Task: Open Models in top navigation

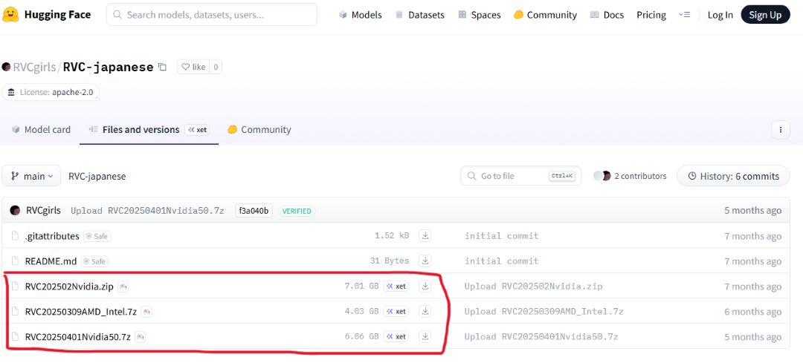Action: click(x=360, y=15)
